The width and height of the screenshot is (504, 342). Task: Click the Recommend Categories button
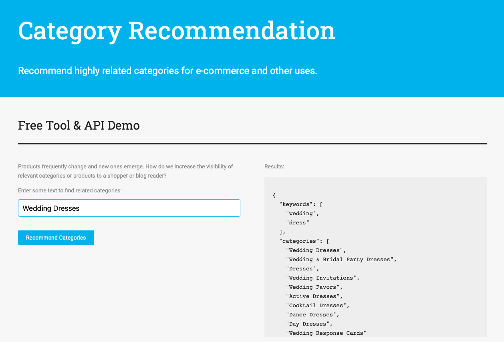pyautogui.click(x=56, y=237)
